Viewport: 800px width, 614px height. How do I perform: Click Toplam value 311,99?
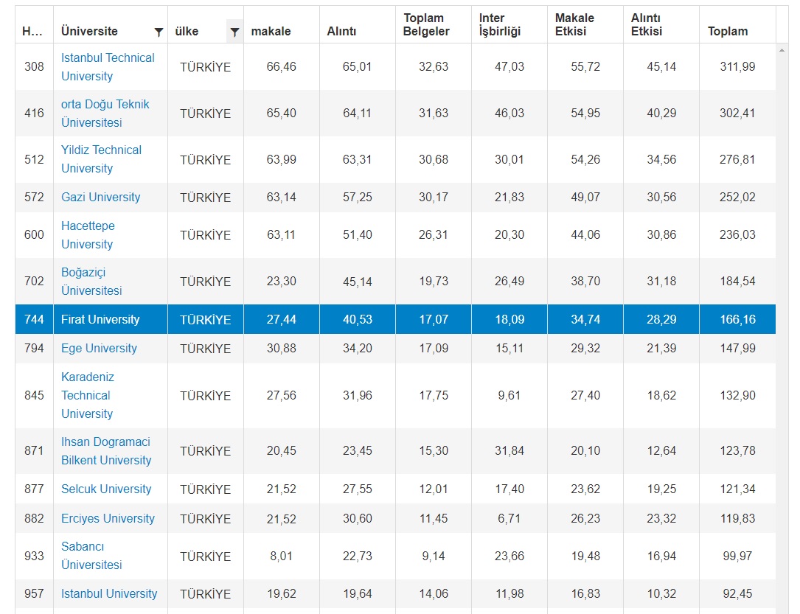[737, 67]
